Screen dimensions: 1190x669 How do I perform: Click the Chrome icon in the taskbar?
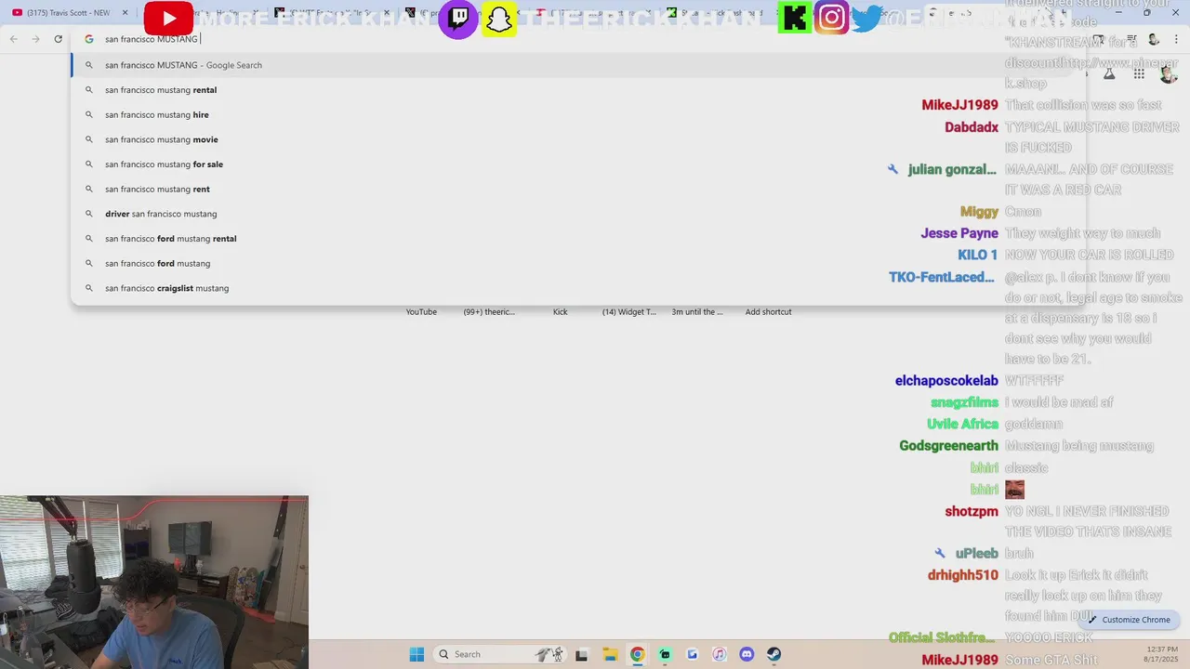pos(637,654)
